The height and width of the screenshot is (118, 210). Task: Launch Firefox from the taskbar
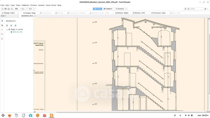[10, 115]
